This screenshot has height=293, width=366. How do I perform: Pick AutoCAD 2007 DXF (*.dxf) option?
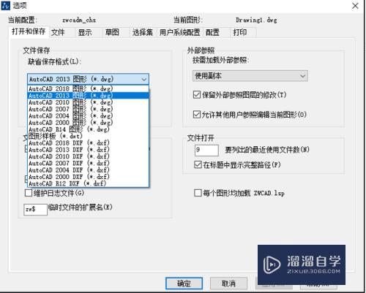tap(88, 163)
